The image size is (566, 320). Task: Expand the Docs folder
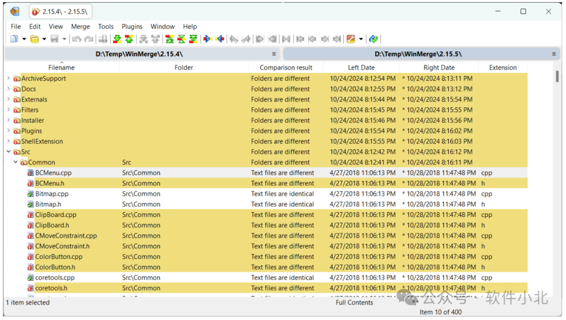pos(8,89)
